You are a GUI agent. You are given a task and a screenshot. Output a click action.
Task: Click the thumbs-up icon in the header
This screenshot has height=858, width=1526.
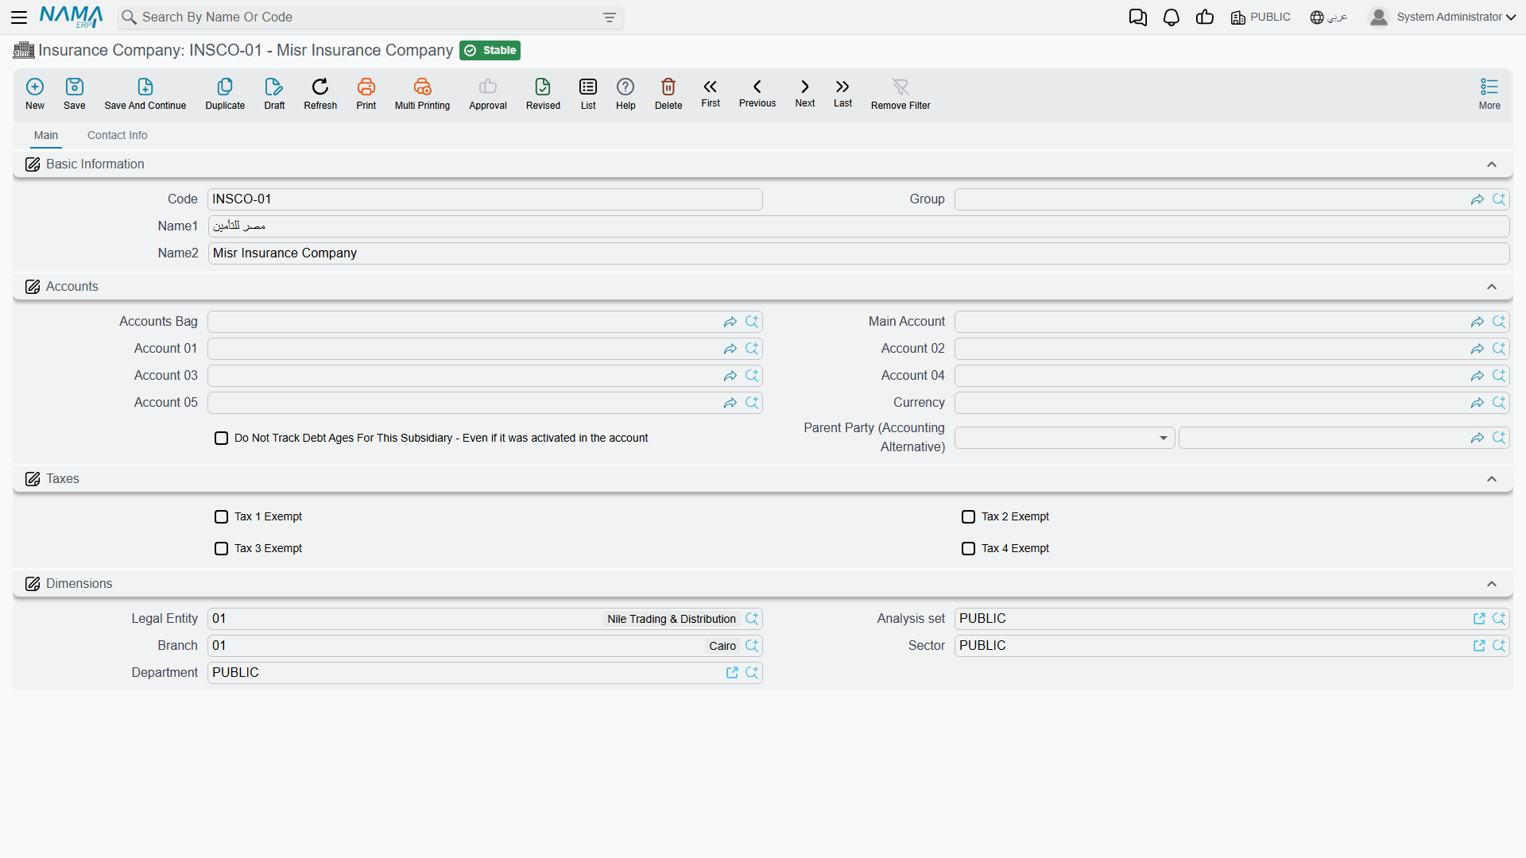tap(1205, 17)
